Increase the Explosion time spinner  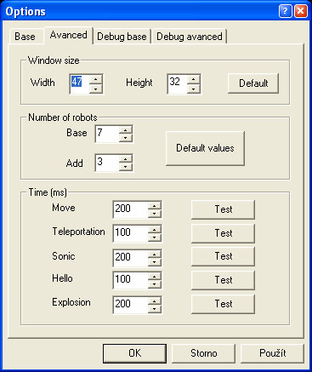click(155, 301)
